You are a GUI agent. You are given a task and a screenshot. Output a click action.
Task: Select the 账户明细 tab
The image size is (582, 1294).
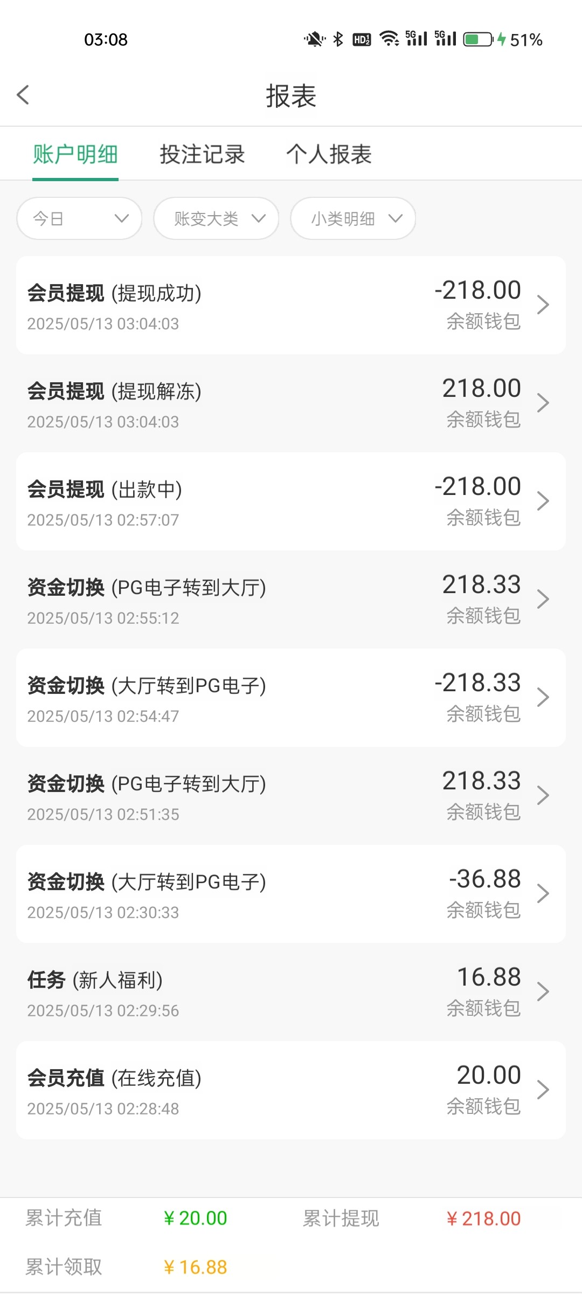click(75, 154)
